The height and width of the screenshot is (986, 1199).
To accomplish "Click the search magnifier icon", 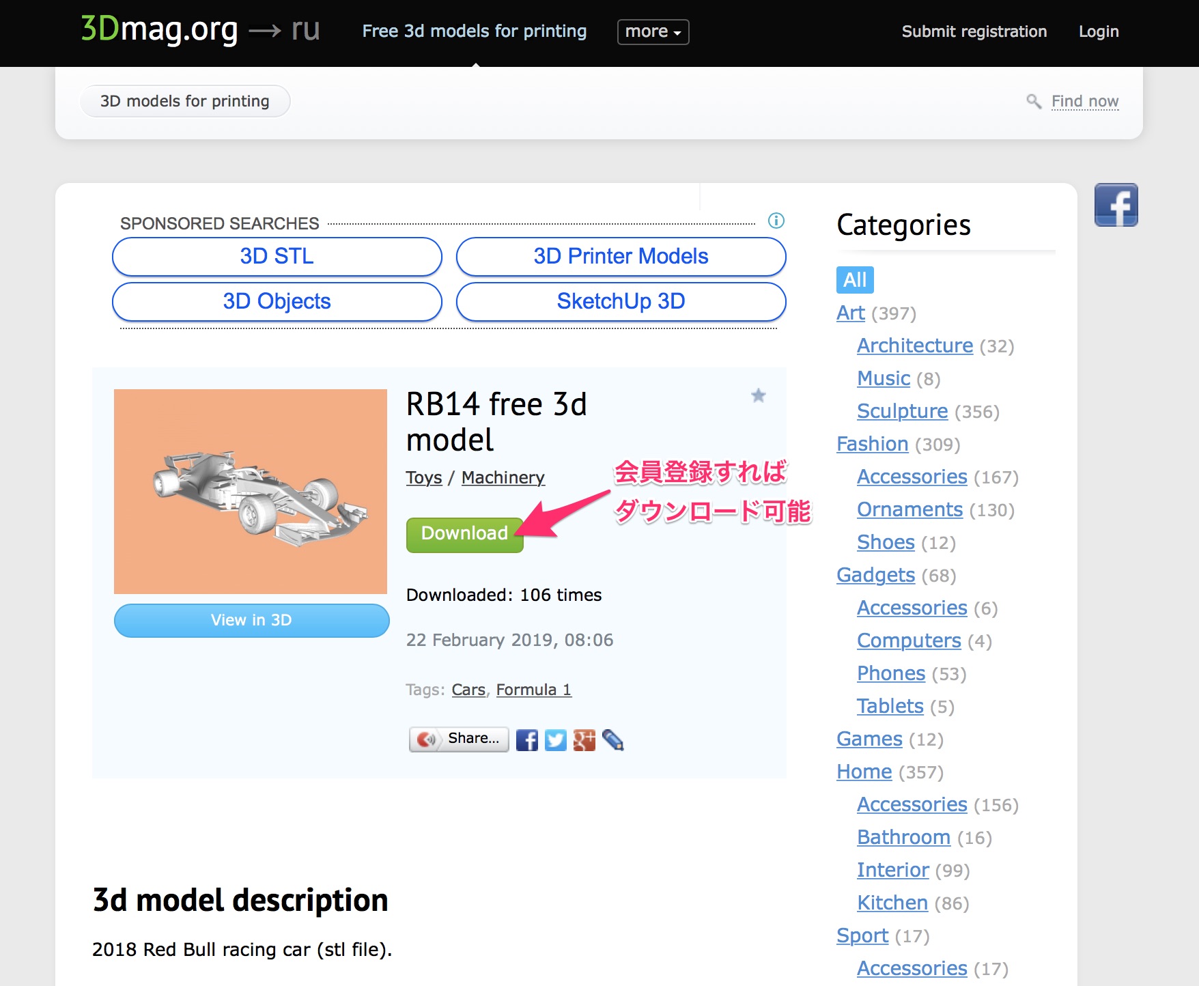I will (x=1034, y=102).
